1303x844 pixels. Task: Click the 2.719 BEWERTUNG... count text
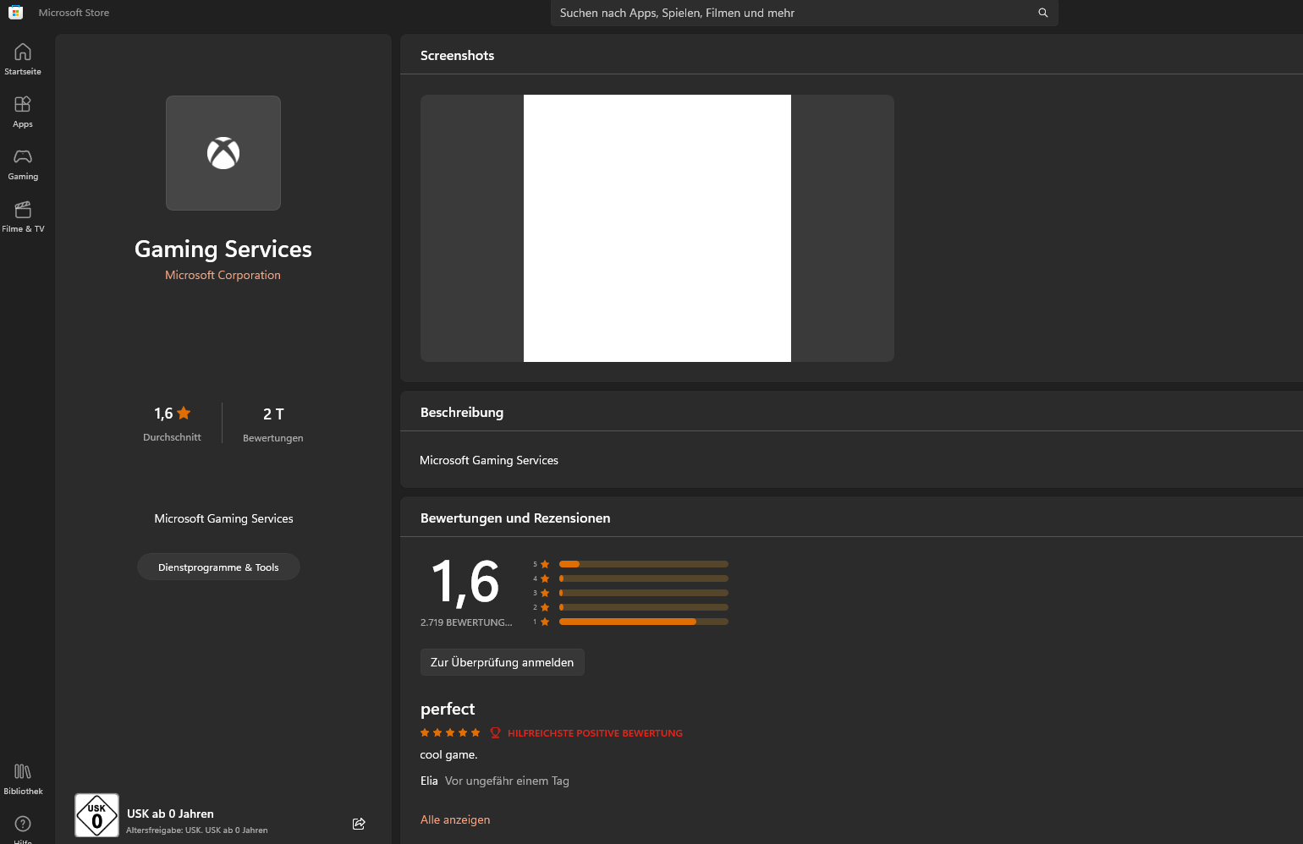tap(466, 622)
